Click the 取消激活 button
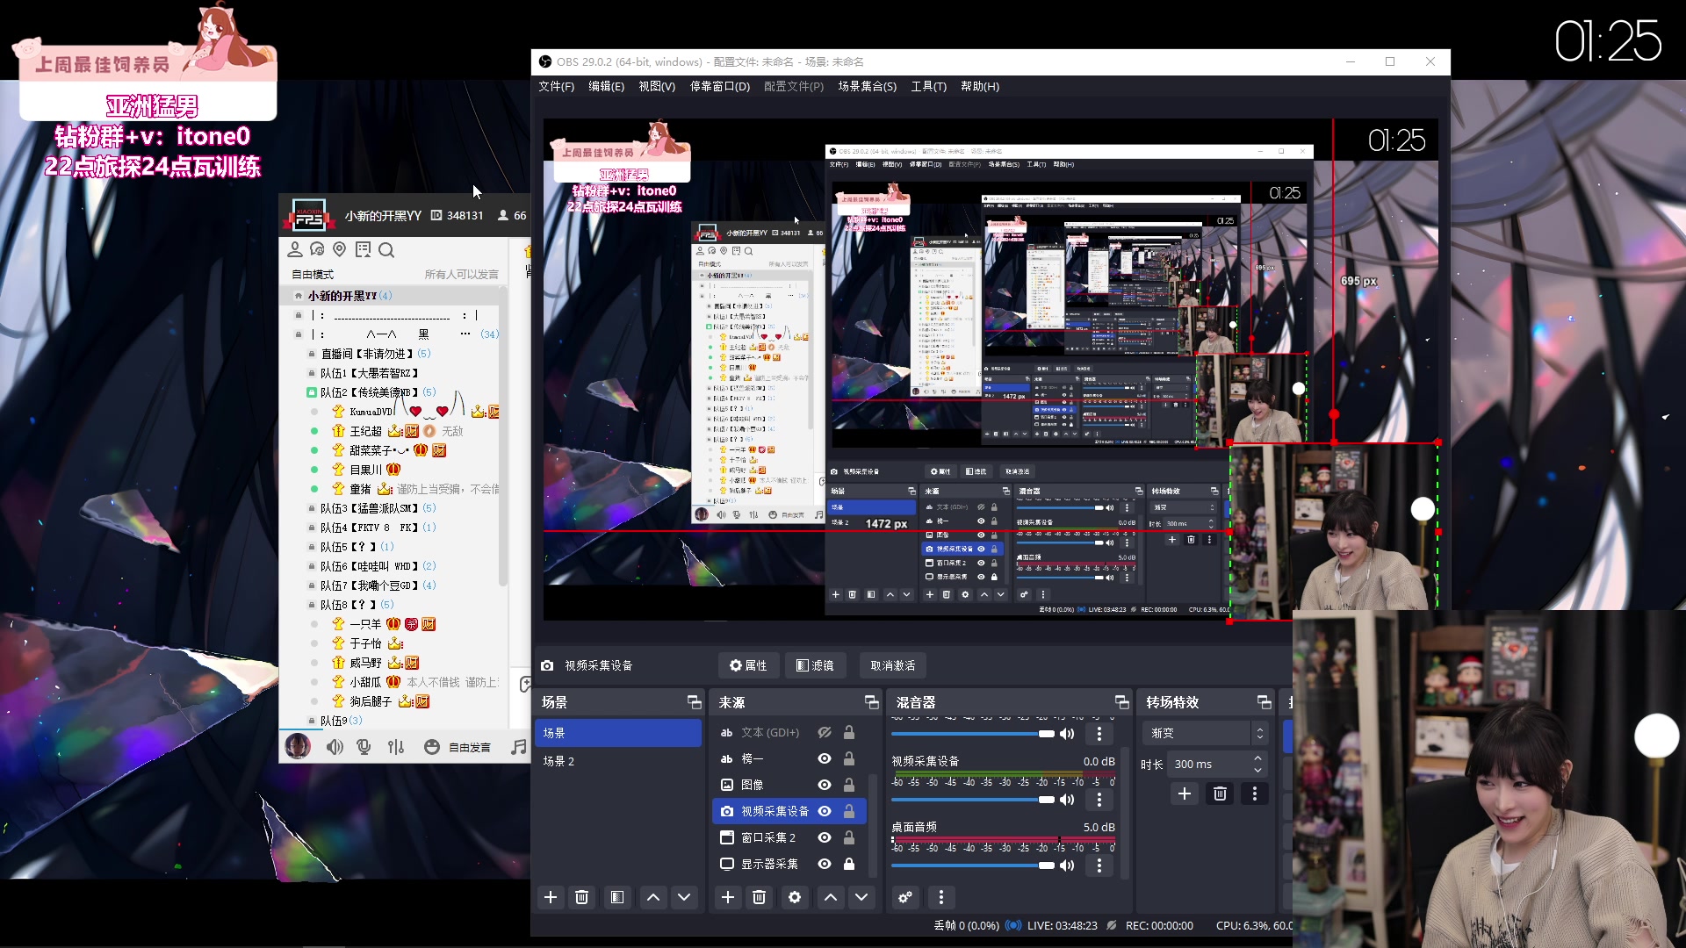This screenshot has width=1686, height=948. [892, 665]
